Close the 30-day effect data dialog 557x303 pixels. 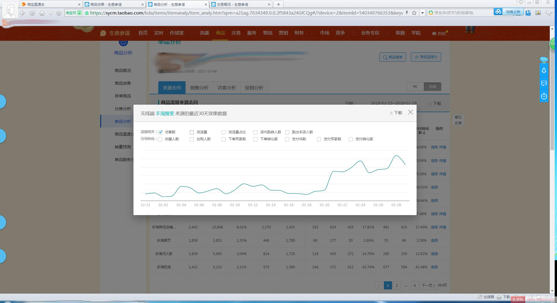click(x=410, y=112)
